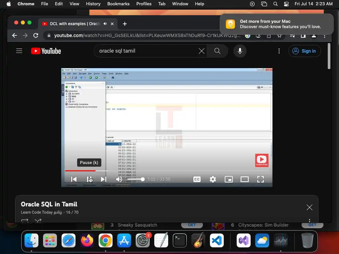Image resolution: width=339 pixels, height=254 pixels.
Task: Skip to the next playlist video
Action: pyautogui.click(x=104, y=179)
